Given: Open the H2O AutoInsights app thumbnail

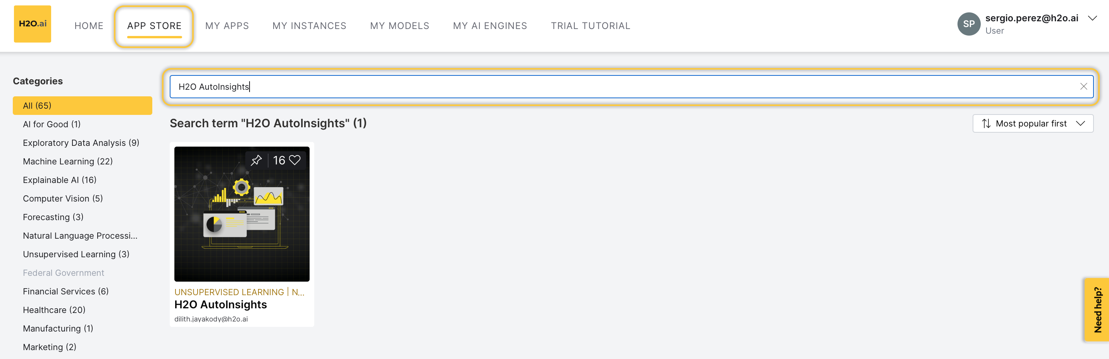Looking at the screenshot, I should click(x=241, y=214).
